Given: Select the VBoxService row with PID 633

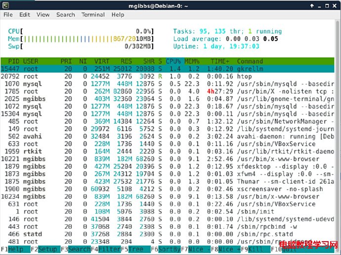Looking at the screenshot, I should point(168,144).
